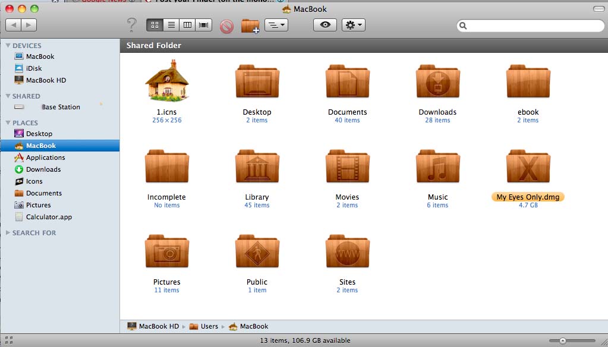
Task: Select the Music folder icon
Action: (438, 166)
